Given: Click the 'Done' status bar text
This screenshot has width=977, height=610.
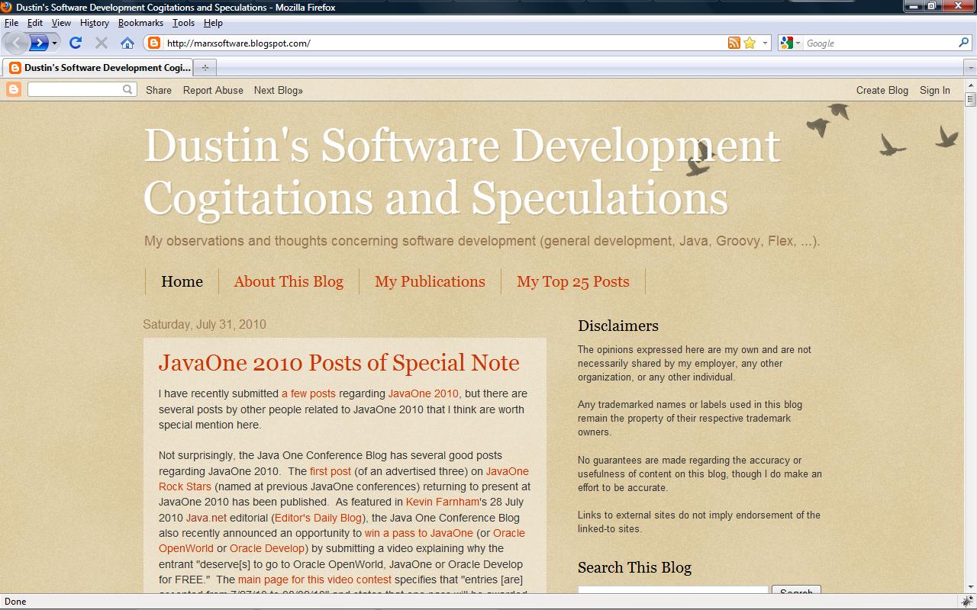Looking at the screenshot, I should click(15, 602).
